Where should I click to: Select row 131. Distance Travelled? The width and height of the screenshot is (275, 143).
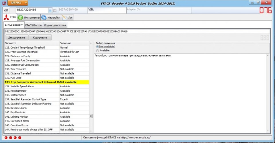click(47, 73)
